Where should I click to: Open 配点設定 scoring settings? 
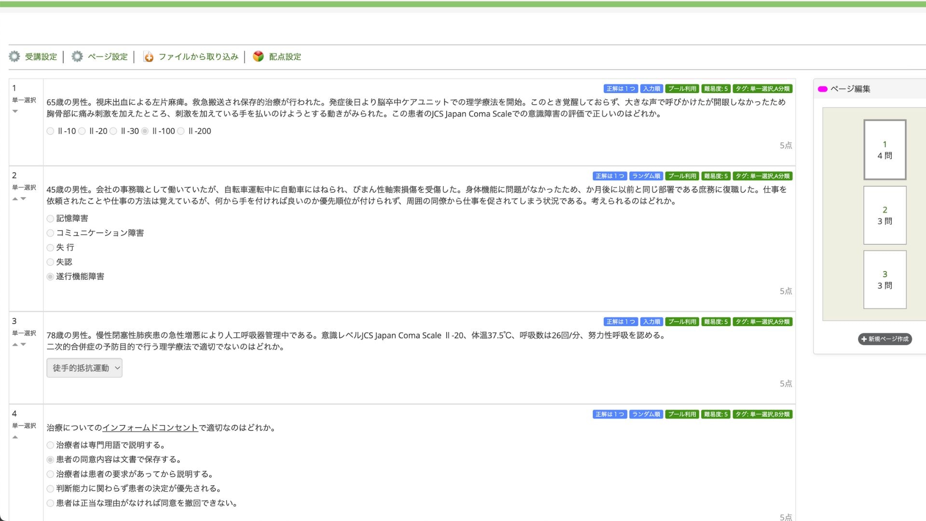click(285, 57)
